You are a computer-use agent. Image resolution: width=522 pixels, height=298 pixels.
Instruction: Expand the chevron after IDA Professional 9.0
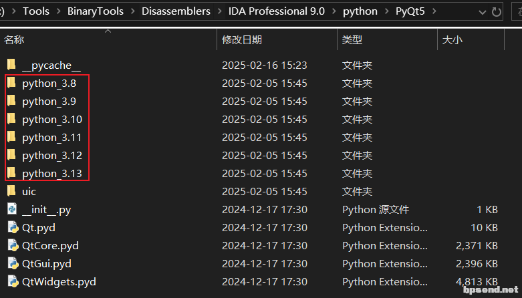coord(334,11)
